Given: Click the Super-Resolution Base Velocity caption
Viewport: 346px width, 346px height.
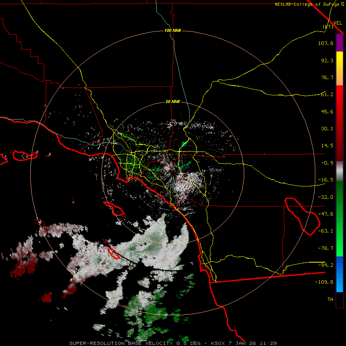Looking at the screenshot, I should click(173, 343).
